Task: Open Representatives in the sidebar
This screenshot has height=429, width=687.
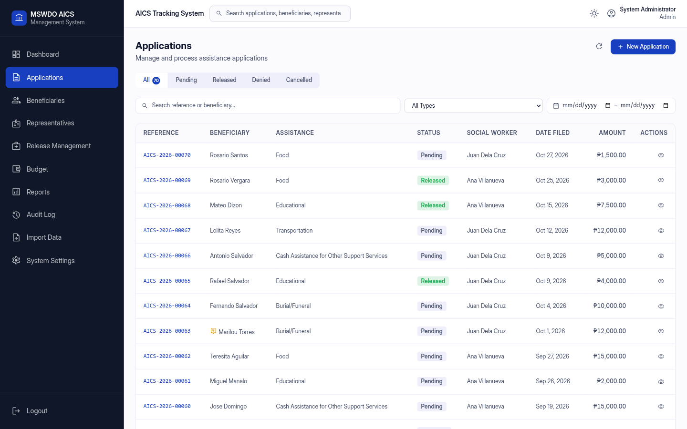Action: coord(62,123)
